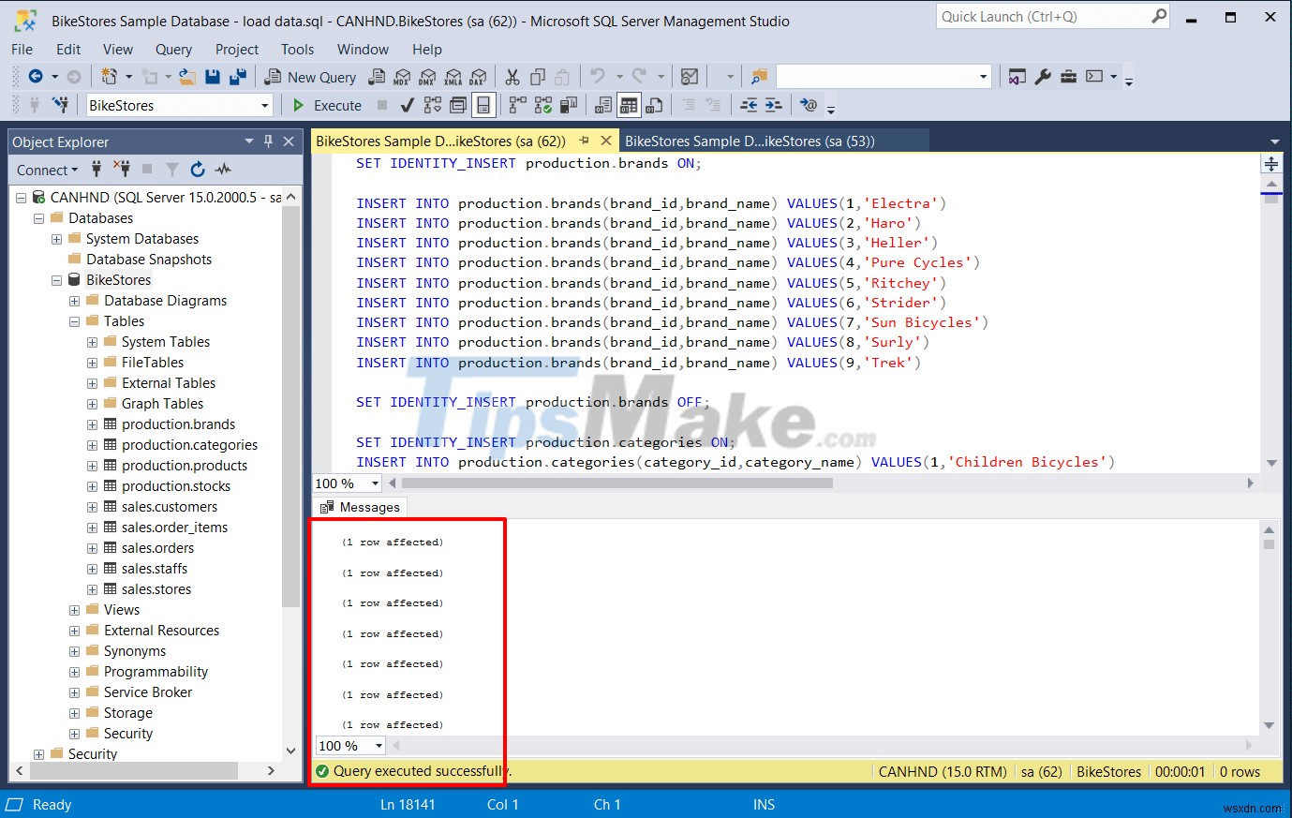Open the BikeStores database dropdown
The height and width of the screenshot is (818, 1292).
click(263, 105)
